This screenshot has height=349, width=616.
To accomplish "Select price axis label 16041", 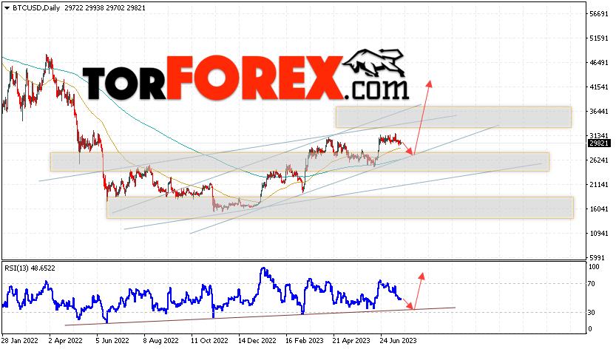I will [x=599, y=209].
